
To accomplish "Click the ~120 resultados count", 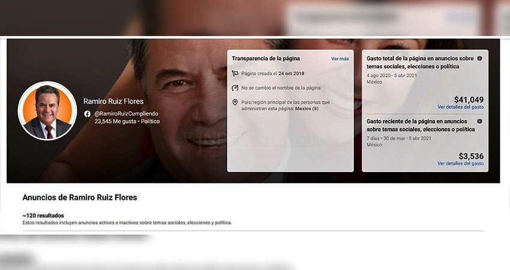I will coord(43,215).
